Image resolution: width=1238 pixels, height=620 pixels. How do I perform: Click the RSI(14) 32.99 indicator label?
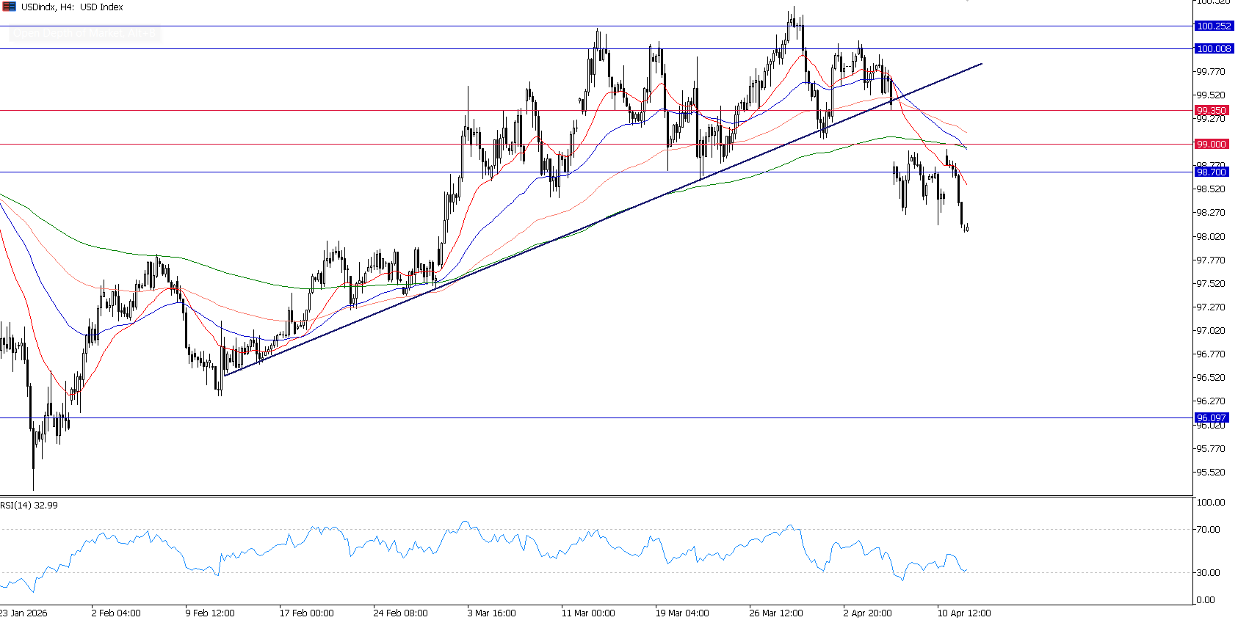29,505
